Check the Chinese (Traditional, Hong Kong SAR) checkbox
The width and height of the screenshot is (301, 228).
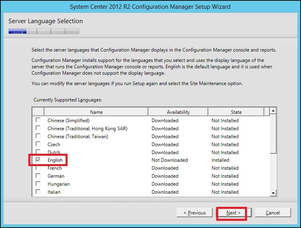point(38,128)
